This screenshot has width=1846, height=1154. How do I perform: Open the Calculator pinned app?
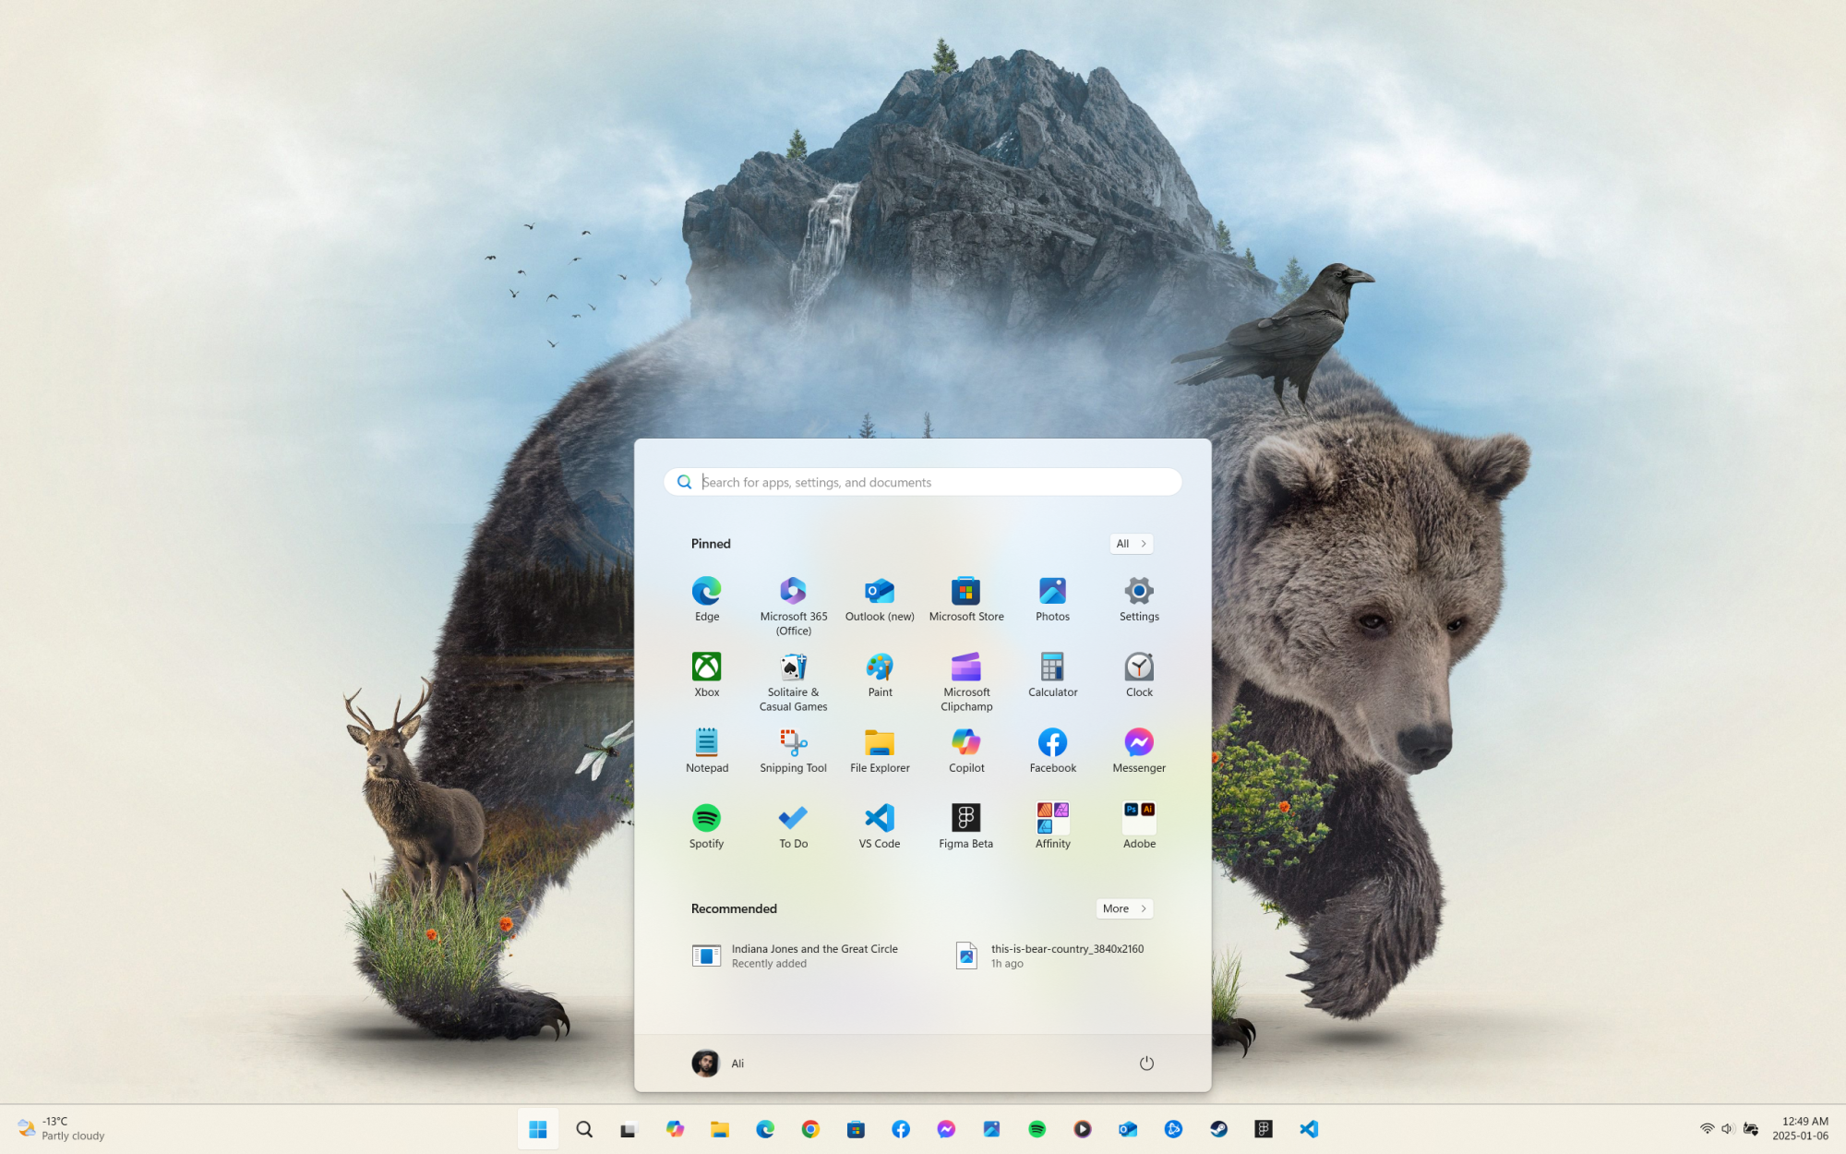click(x=1052, y=676)
